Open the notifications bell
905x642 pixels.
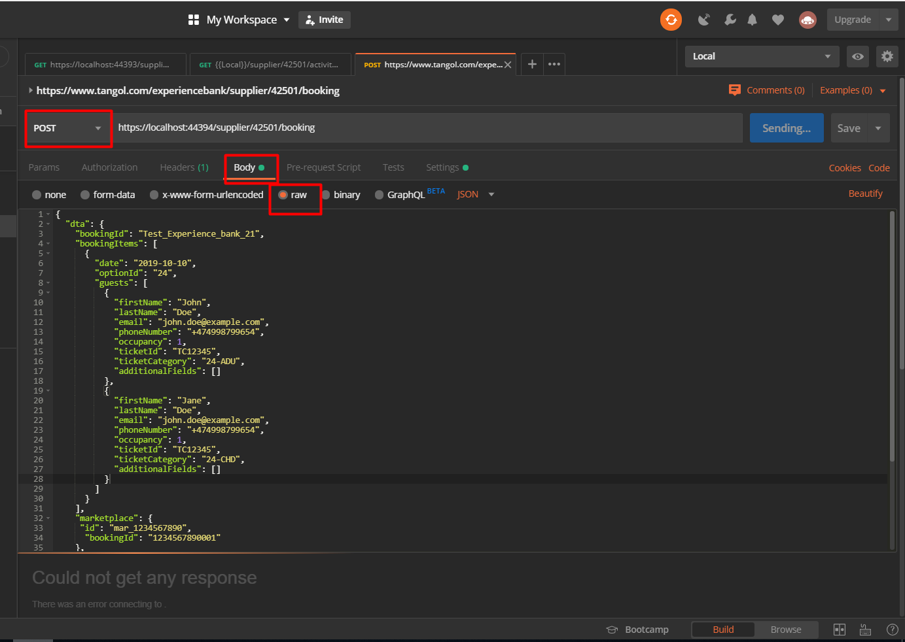point(753,20)
